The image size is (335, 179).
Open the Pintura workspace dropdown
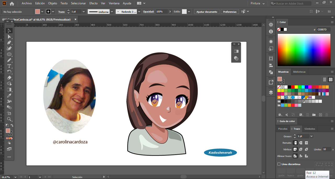258,3
